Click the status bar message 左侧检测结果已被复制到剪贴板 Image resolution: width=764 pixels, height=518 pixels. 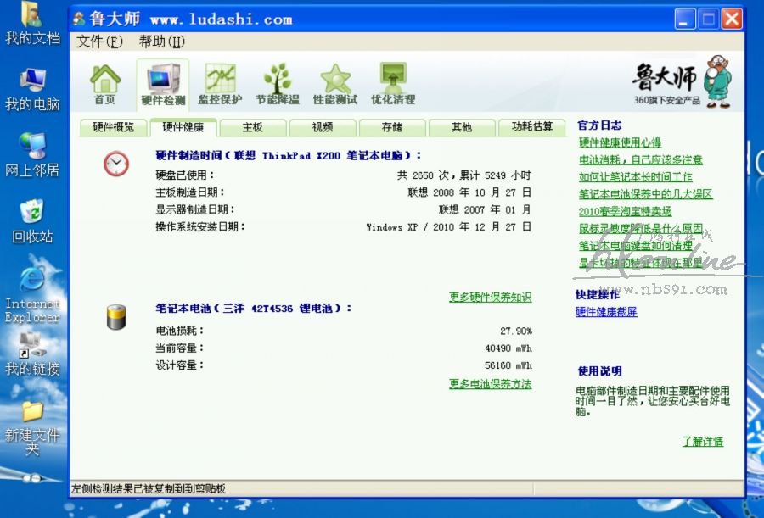(x=149, y=489)
